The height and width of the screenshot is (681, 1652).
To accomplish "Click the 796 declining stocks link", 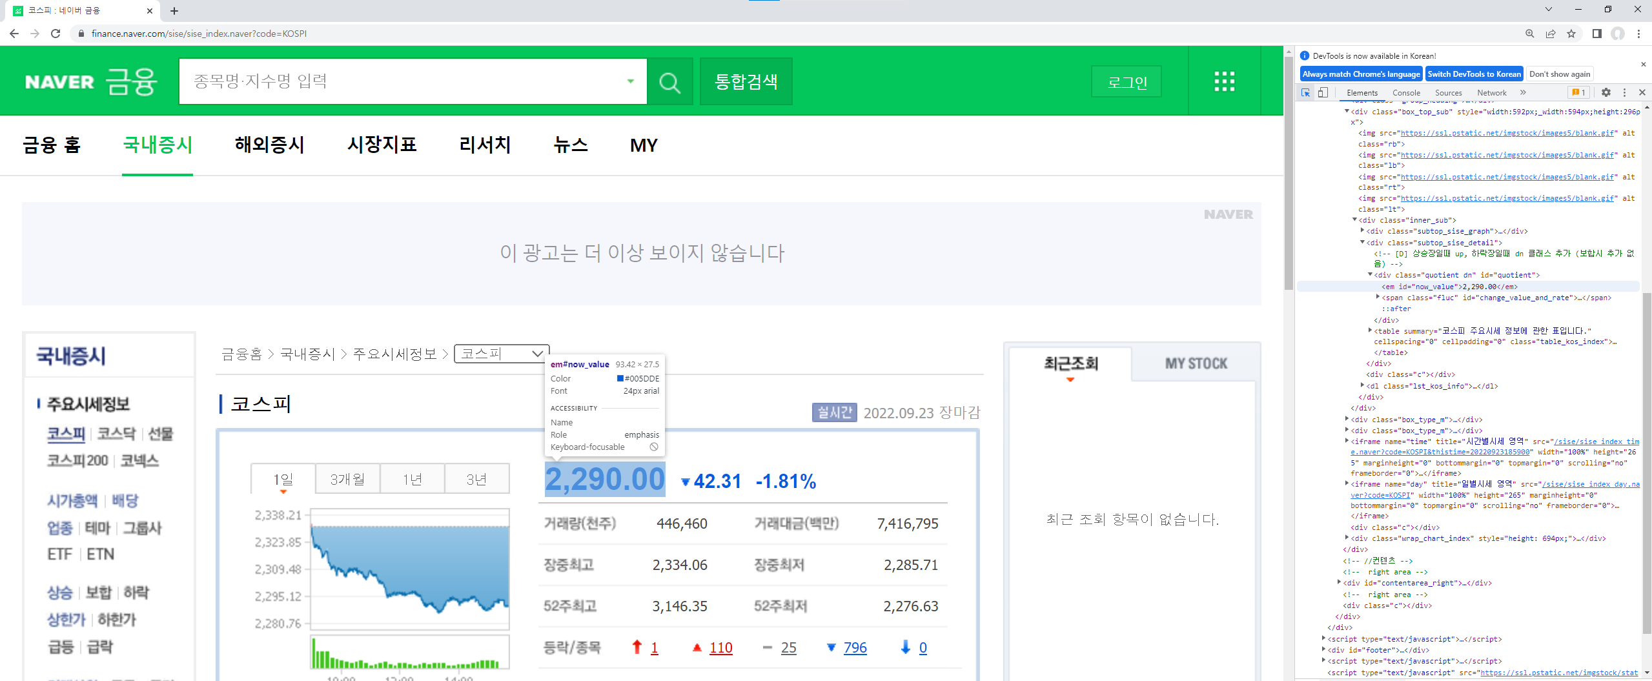I will [855, 647].
